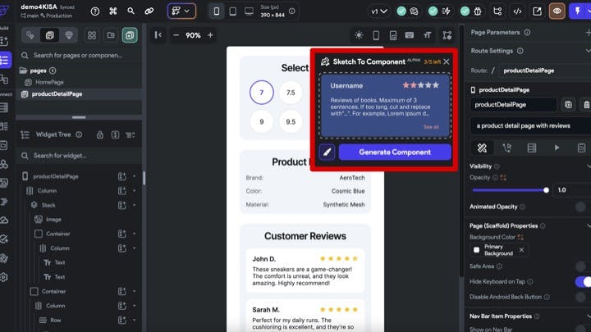Click the Generate Component button
Screen dimensions: 591x332
coord(395,152)
